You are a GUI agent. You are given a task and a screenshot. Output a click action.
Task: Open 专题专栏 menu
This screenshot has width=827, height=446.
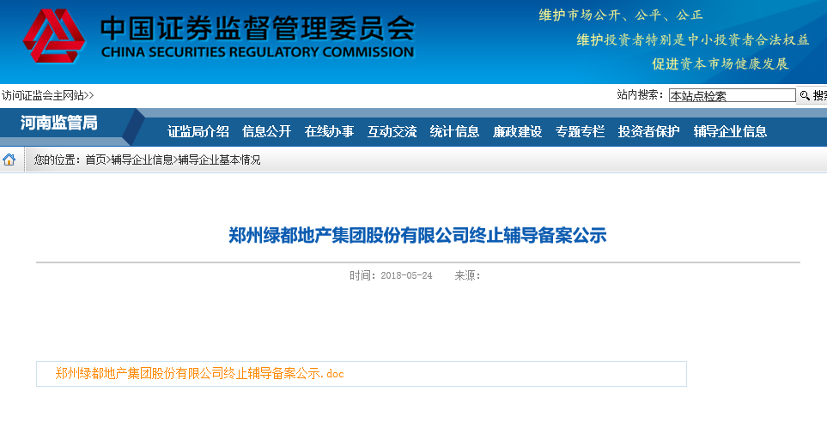point(580,131)
